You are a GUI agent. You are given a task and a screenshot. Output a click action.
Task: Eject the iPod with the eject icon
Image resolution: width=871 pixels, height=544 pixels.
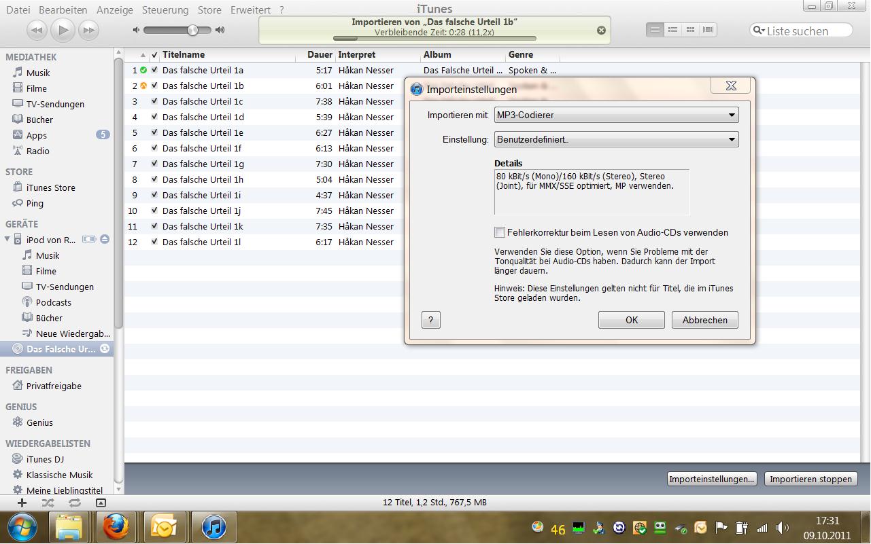105,240
